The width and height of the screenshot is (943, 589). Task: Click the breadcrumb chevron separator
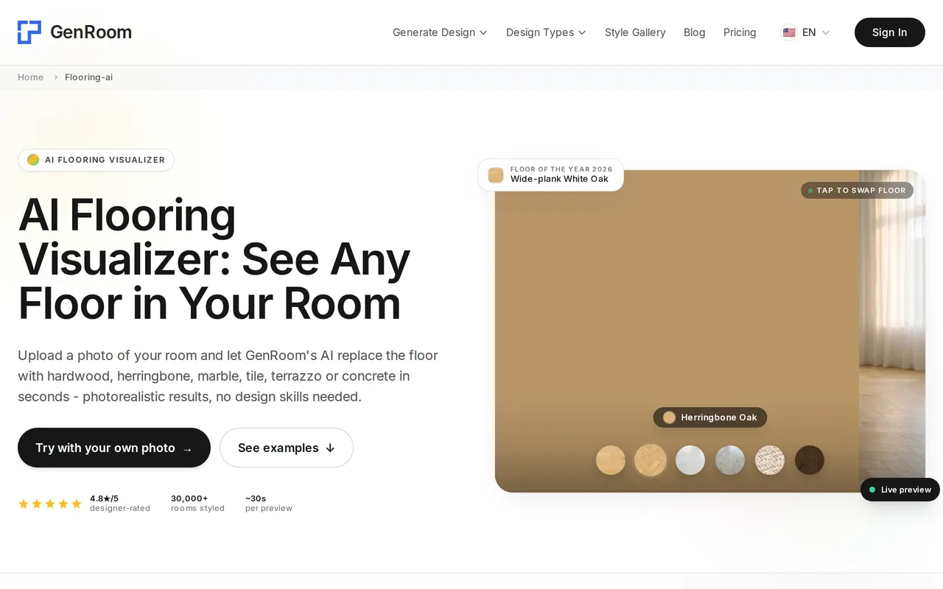click(x=55, y=77)
